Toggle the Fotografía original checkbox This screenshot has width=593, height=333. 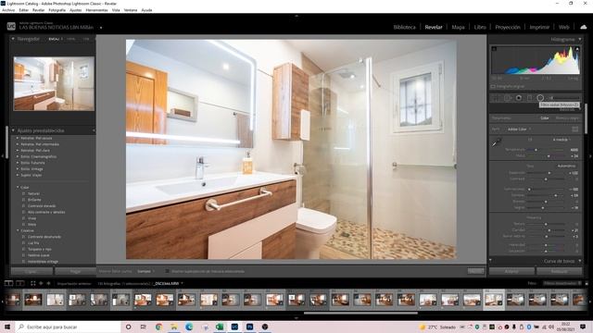[x=493, y=86]
